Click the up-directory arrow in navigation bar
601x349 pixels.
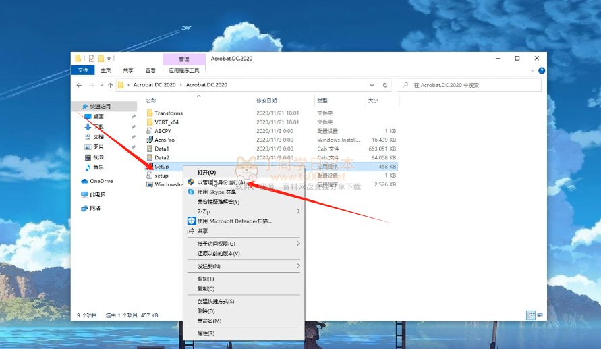[110, 86]
